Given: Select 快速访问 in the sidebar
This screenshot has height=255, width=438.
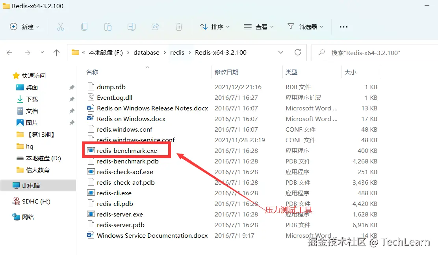Looking at the screenshot, I should [29, 75].
